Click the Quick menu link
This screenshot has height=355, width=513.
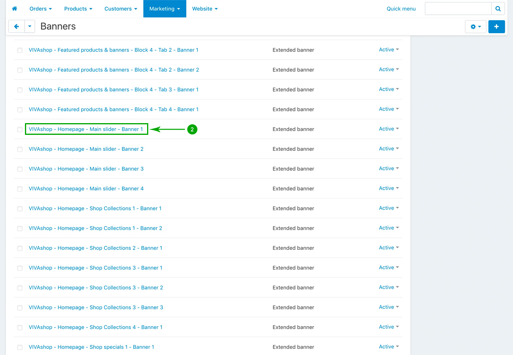(401, 9)
